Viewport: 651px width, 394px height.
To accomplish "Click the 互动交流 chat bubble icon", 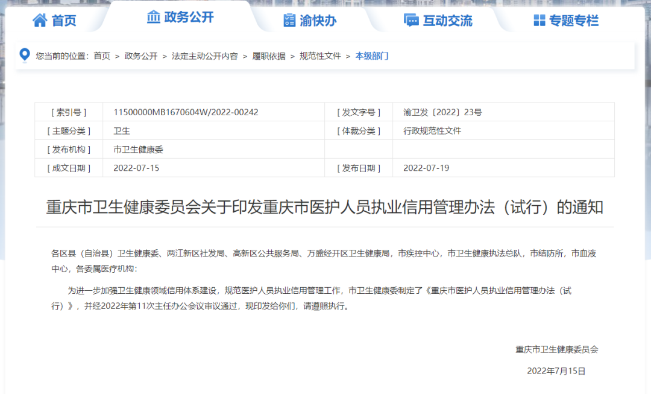I will 411,20.
